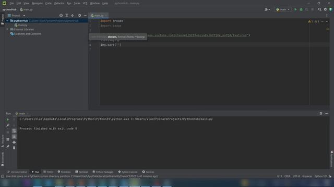Go to previous highlighted error arrow
This screenshot has height=187, width=334.
(323, 21)
